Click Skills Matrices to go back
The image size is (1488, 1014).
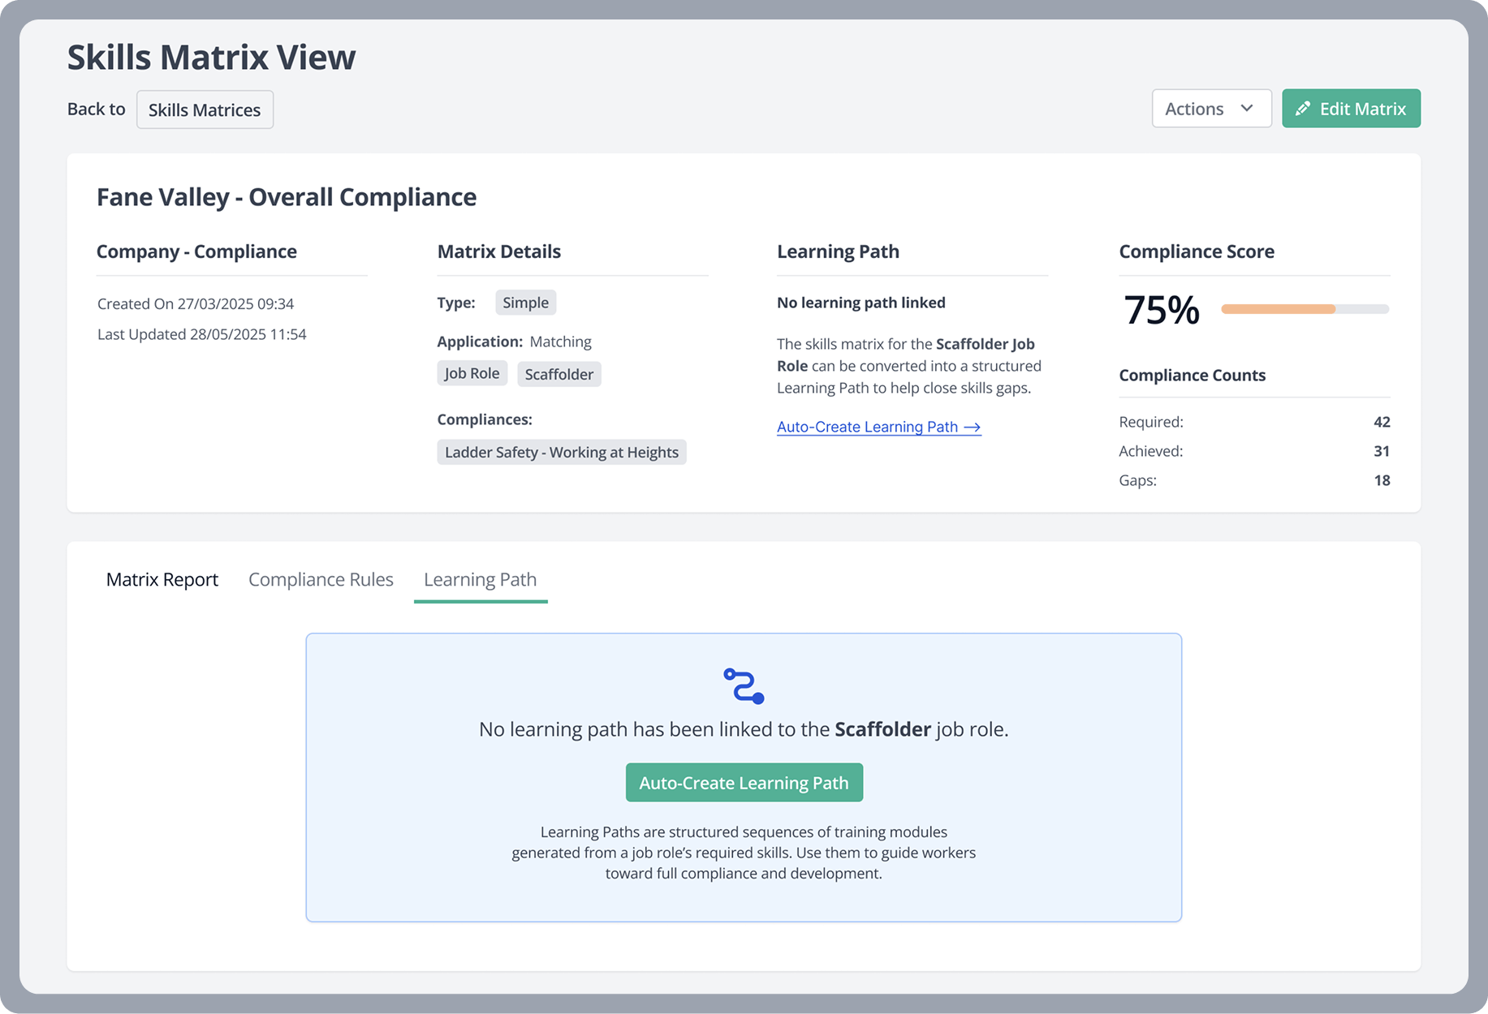tap(205, 109)
